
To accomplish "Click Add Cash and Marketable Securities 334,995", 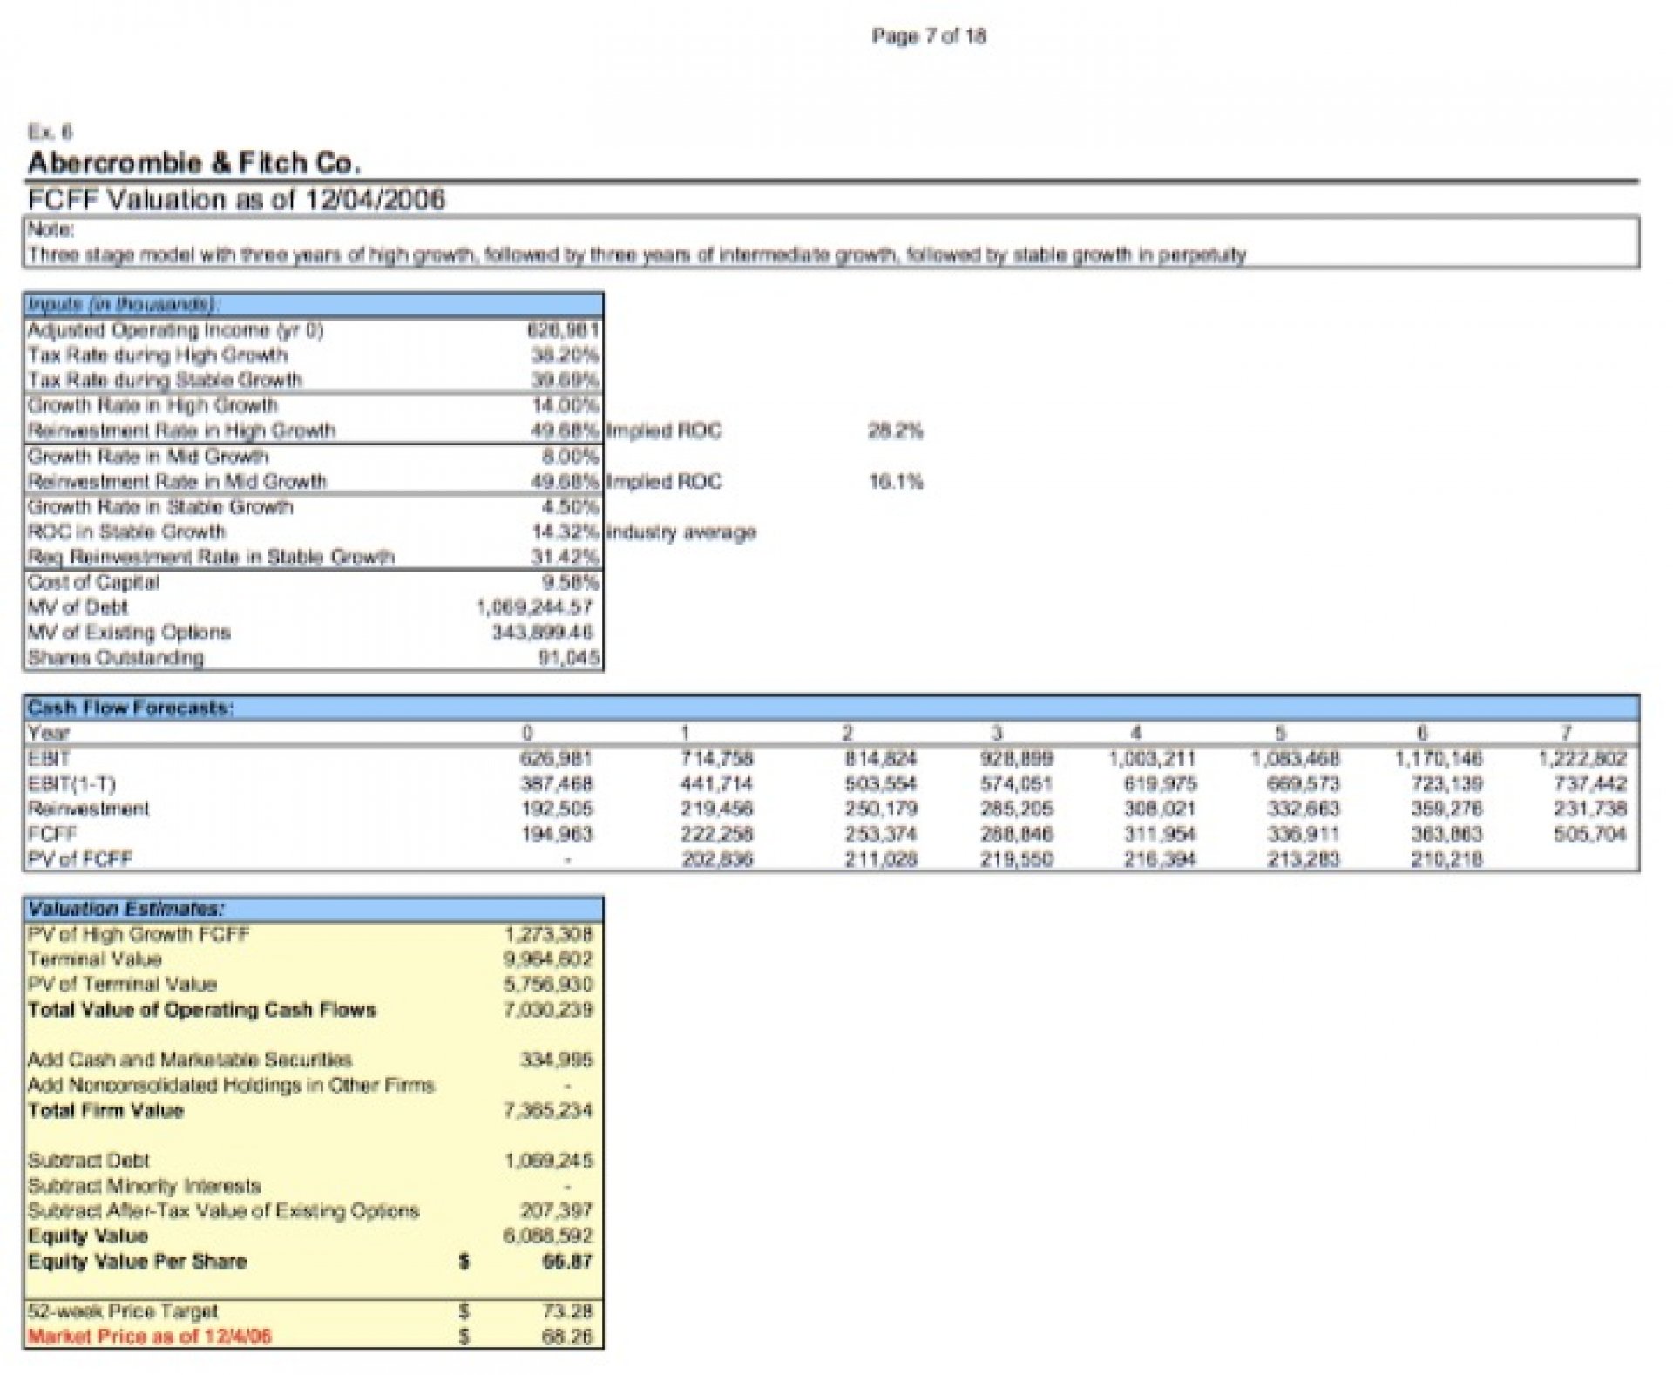I will coord(556,1060).
